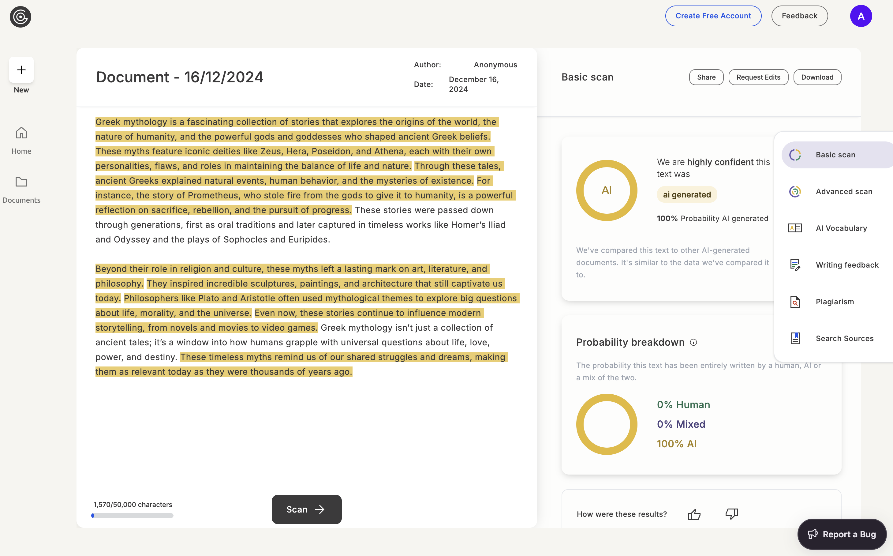Screen dimensions: 893x556
Task: Click the thumbs up feedback icon
Action: pos(694,514)
